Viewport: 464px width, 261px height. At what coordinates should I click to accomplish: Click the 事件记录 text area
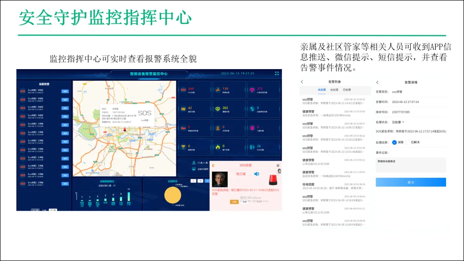[x=411, y=165]
